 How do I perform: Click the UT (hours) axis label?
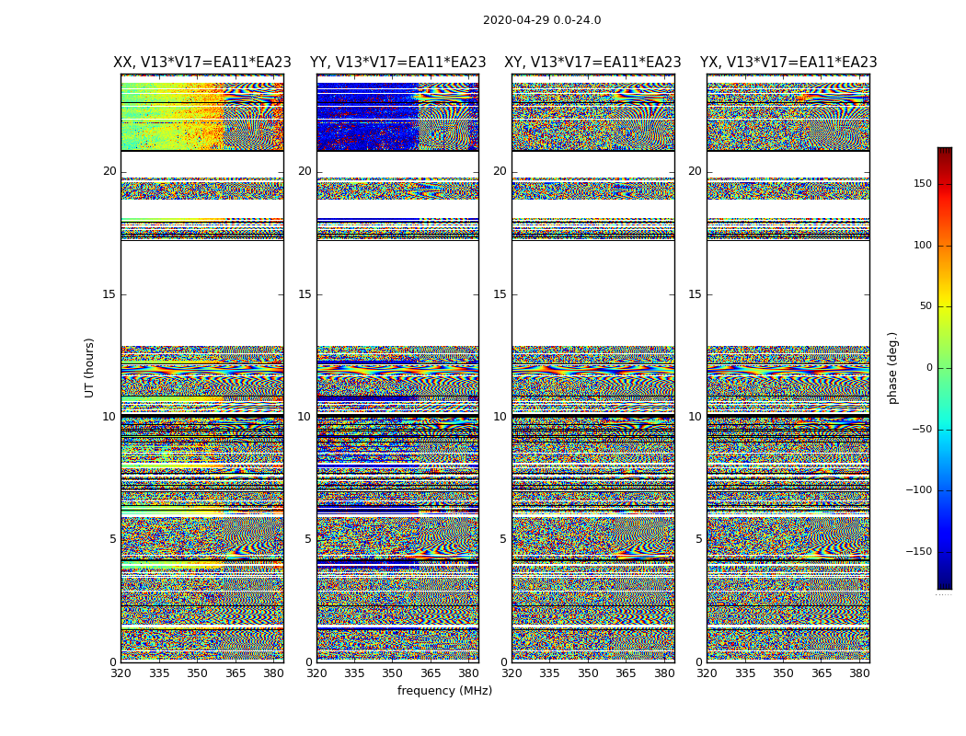[x=90, y=367]
